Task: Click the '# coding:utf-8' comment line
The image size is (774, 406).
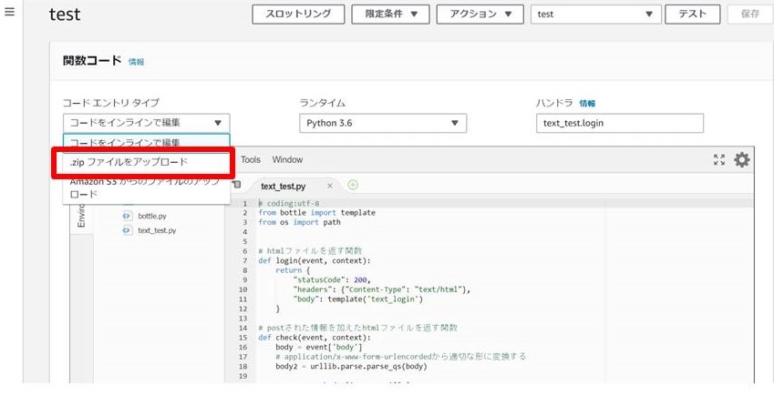Action: coord(289,203)
